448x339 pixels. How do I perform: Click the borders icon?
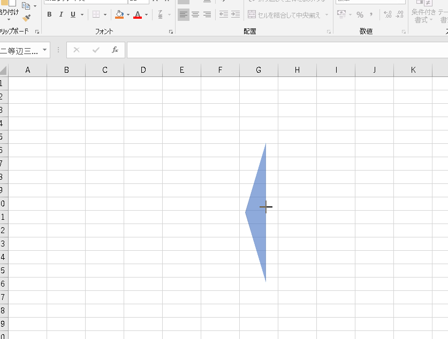(96, 14)
